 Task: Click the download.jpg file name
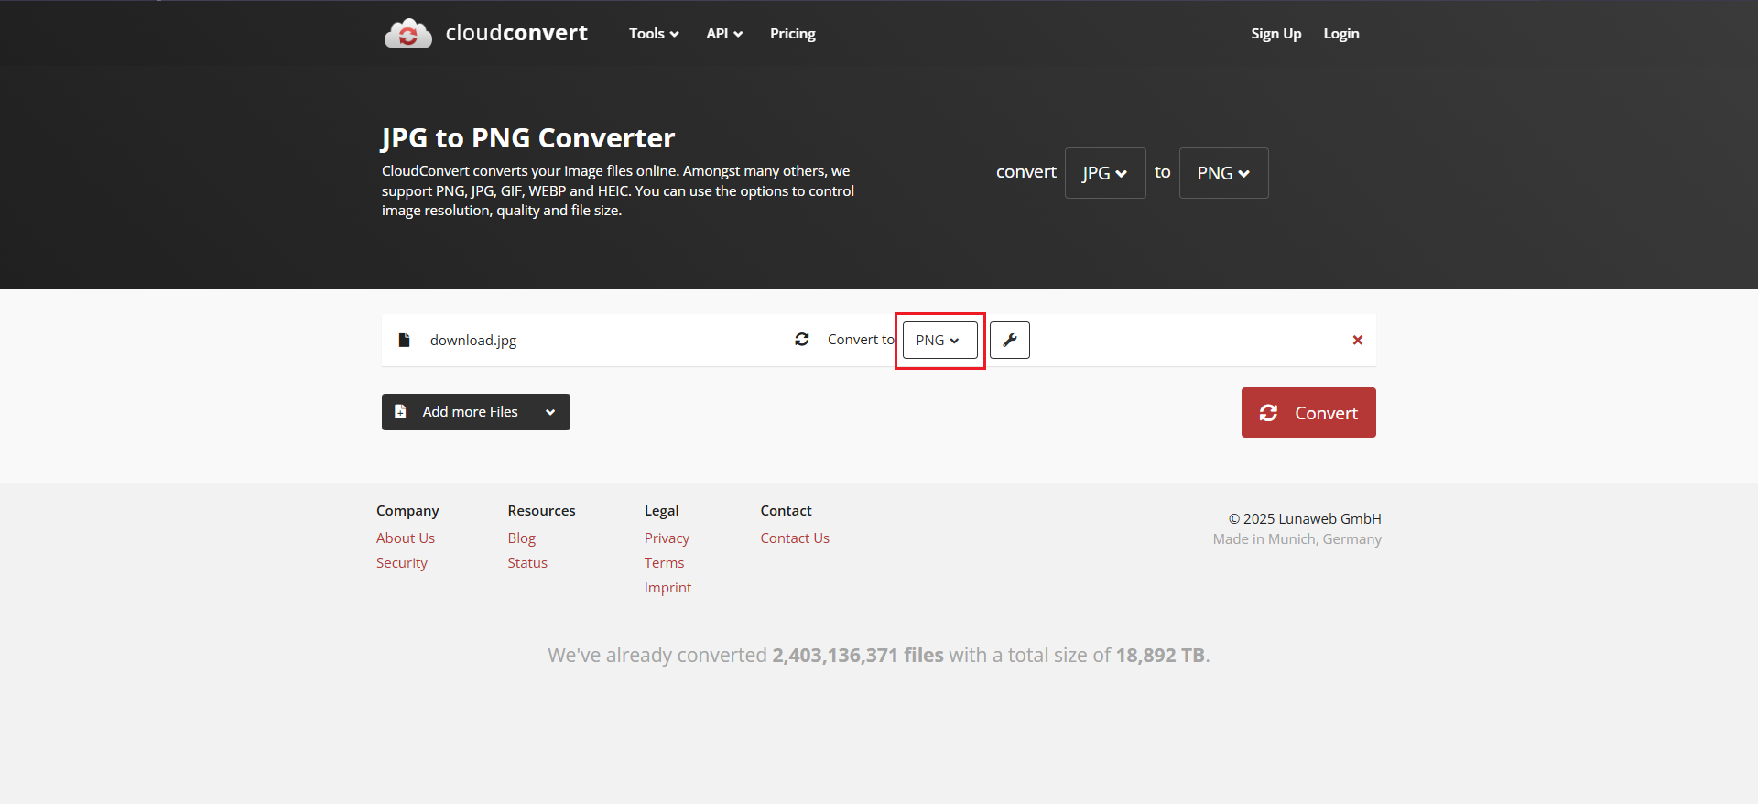pyautogui.click(x=473, y=341)
